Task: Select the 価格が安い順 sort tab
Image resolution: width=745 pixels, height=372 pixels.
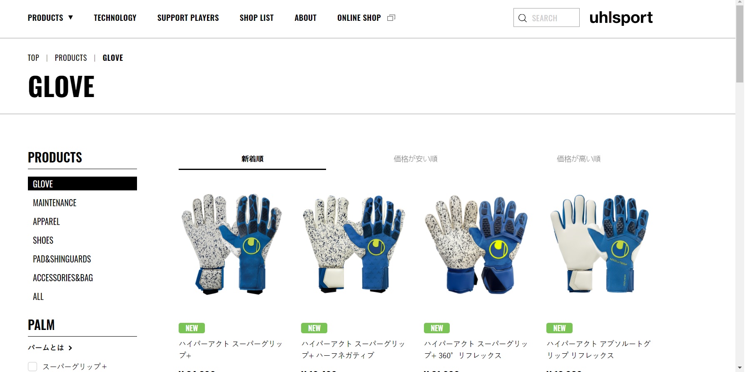Action: pos(416,159)
